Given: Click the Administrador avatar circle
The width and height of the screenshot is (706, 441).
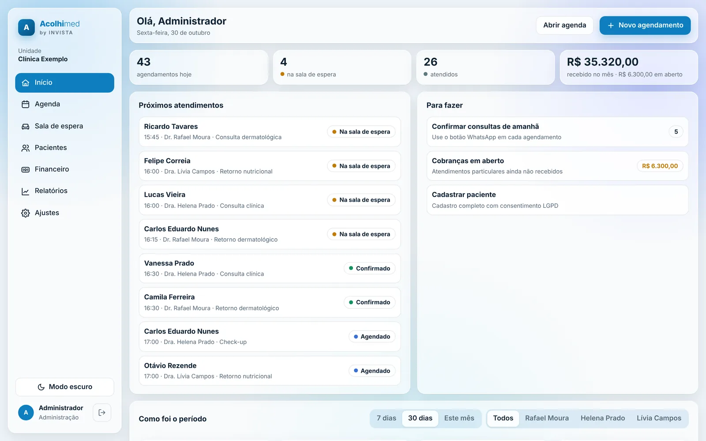Looking at the screenshot, I should point(26,413).
